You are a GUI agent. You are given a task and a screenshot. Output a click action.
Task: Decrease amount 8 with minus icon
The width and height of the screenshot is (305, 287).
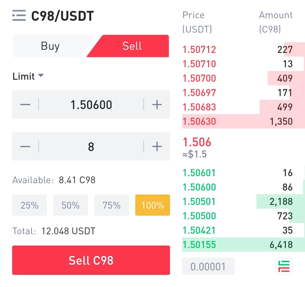(25, 146)
